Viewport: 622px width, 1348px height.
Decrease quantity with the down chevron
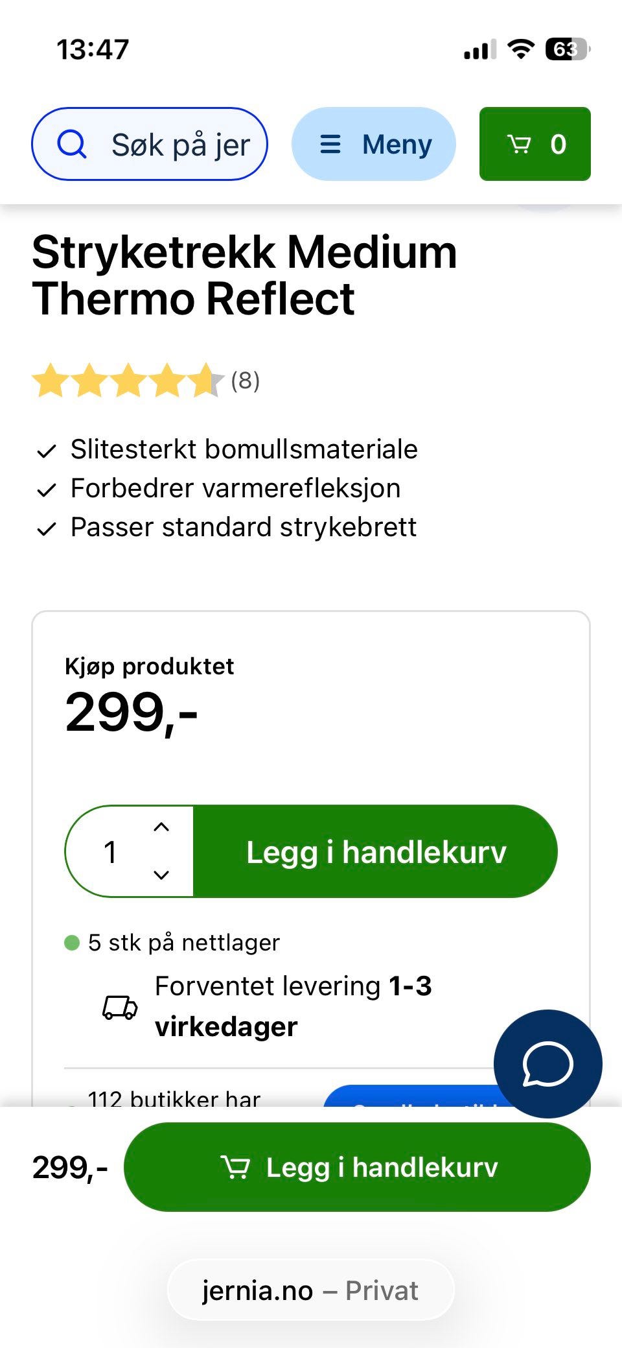(161, 875)
